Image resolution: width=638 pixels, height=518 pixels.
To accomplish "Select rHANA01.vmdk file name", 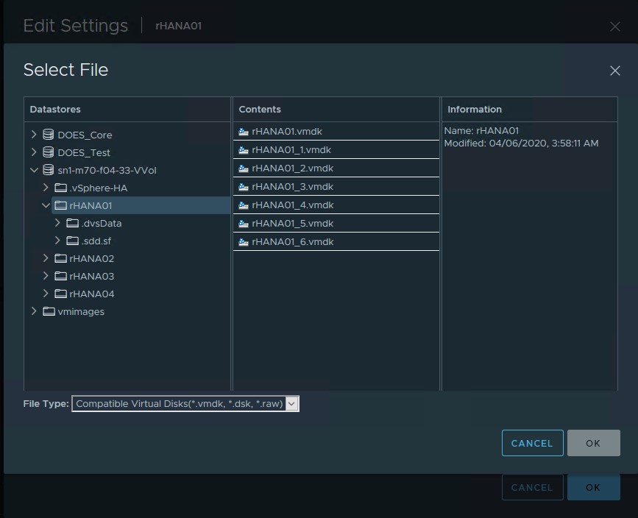I will pyautogui.click(x=287, y=132).
